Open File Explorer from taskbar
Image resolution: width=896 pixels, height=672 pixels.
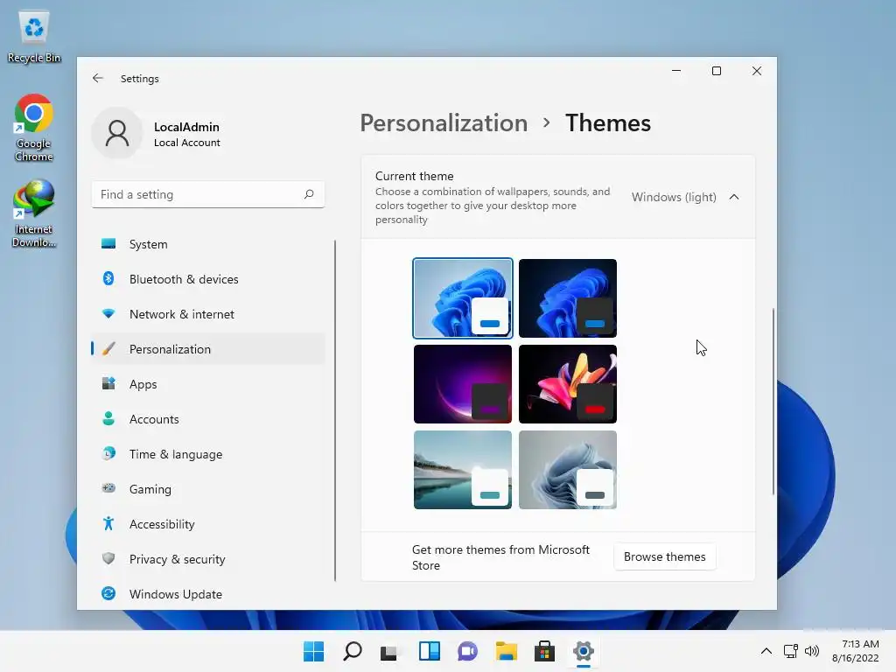pyautogui.click(x=507, y=651)
